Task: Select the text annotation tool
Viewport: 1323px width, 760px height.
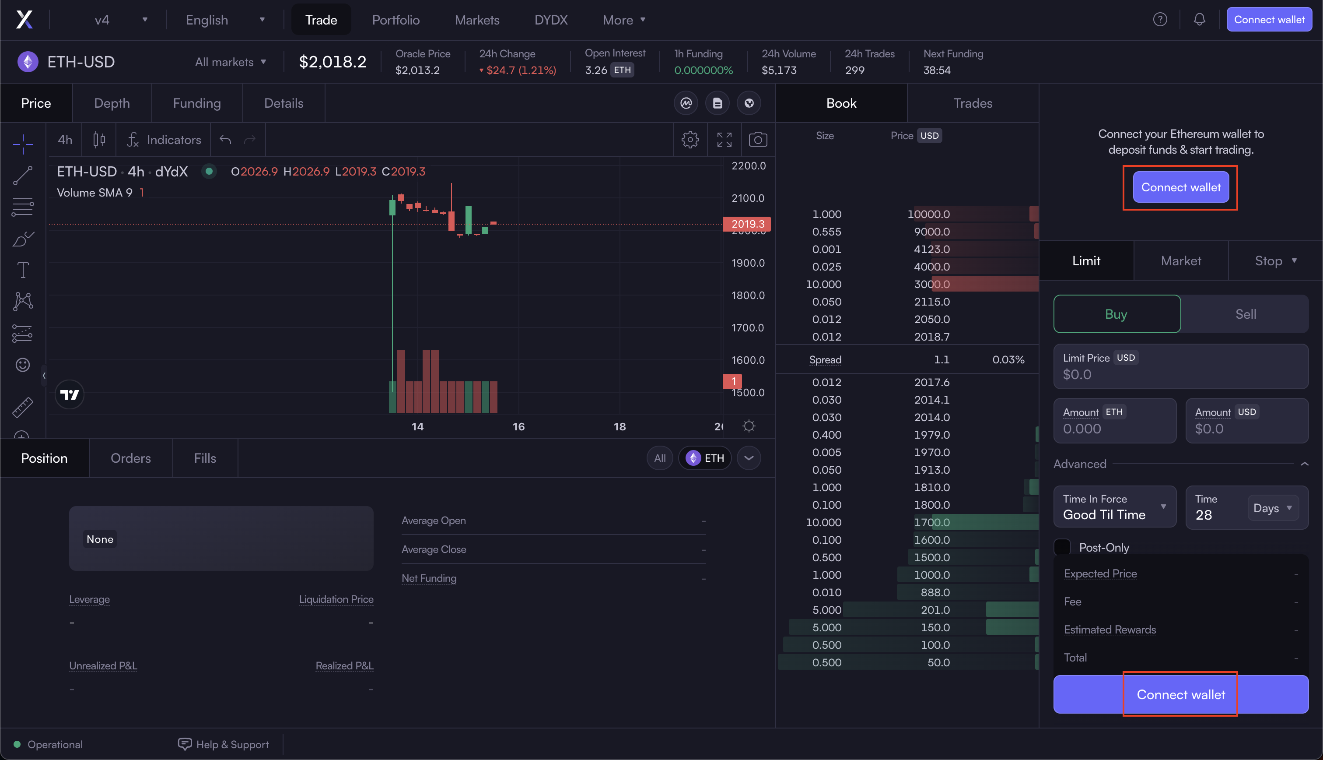Action: point(23,270)
